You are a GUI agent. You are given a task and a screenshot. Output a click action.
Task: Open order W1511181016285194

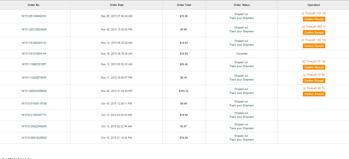coord(34,54)
